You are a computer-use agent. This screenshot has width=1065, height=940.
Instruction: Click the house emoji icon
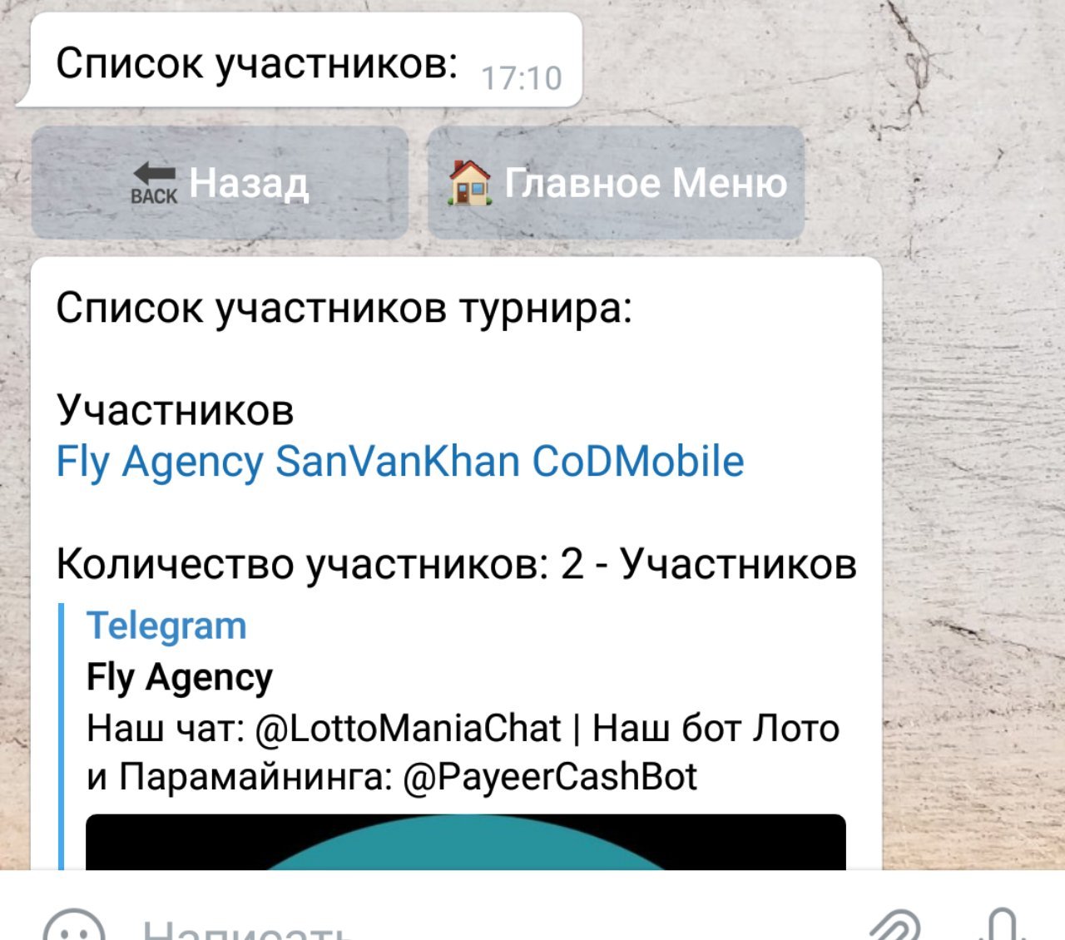point(470,182)
